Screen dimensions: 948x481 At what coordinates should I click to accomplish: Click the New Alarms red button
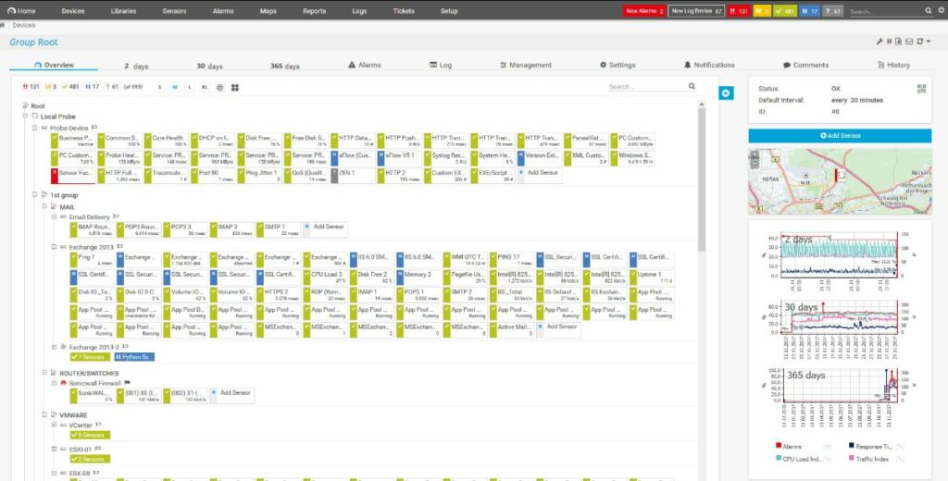pyautogui.click(x=644, y=11)
